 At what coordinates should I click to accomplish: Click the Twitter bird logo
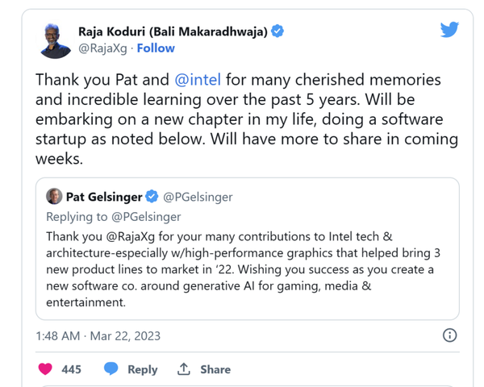[x=449, y=30]
